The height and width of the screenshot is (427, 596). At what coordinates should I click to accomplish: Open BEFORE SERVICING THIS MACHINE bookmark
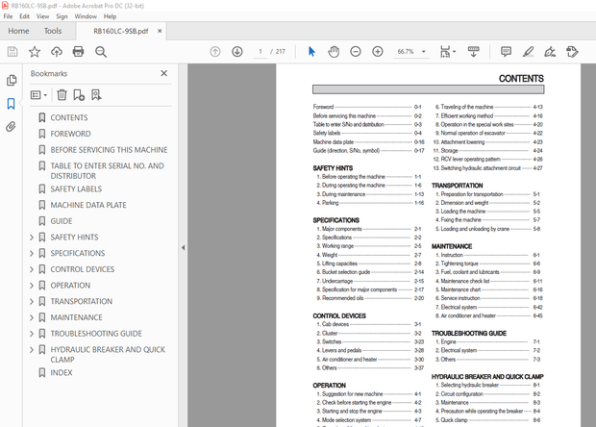tap(109, 150)
